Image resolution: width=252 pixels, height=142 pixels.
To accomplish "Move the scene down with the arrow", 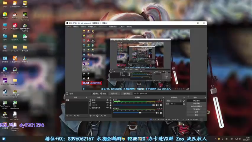I will point(78,115).
